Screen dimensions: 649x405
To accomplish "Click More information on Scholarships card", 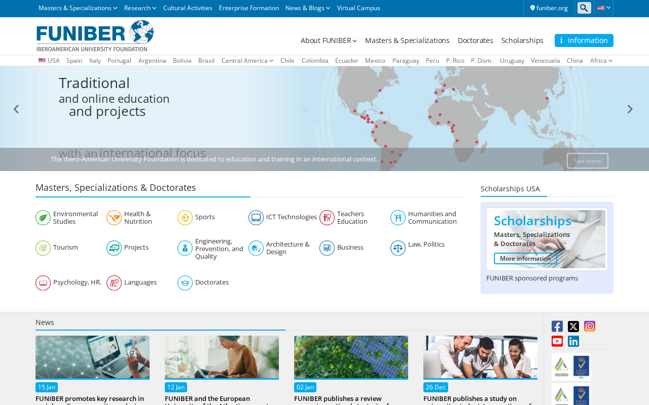I will (x=525, y=259).
